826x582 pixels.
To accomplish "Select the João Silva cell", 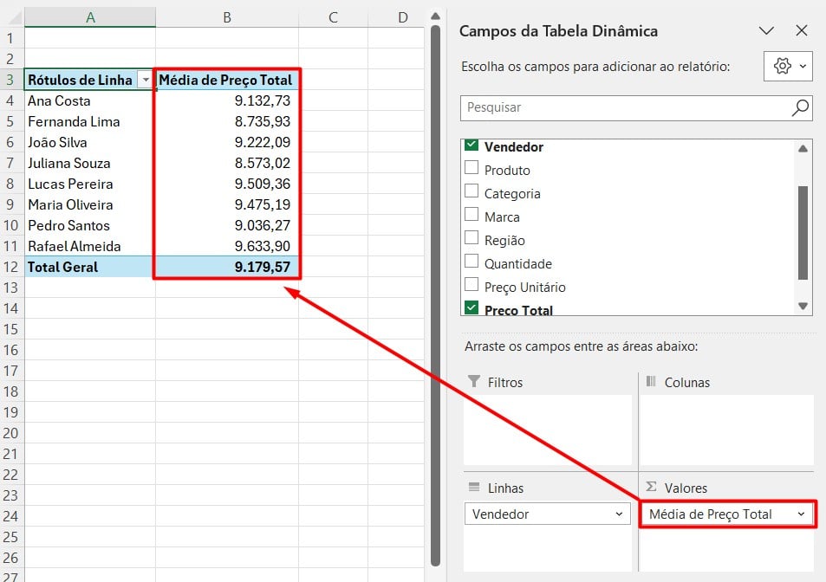I will coord(90,142).
